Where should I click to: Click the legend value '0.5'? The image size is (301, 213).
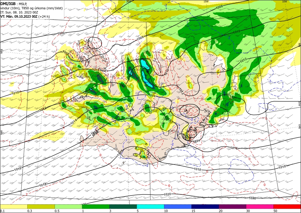(x=57, y=211)
